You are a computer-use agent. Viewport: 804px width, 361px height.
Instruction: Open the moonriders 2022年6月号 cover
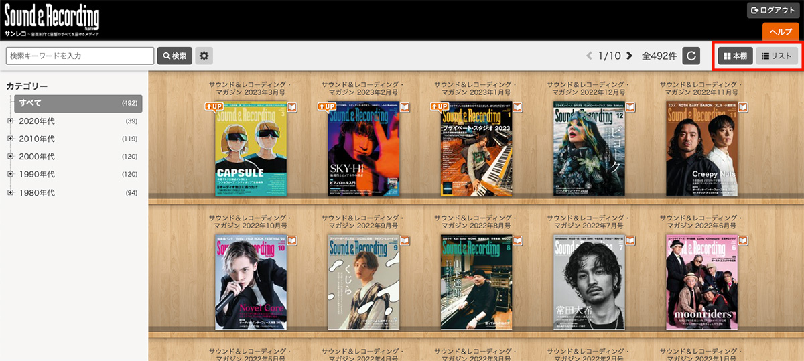[701, 283]
